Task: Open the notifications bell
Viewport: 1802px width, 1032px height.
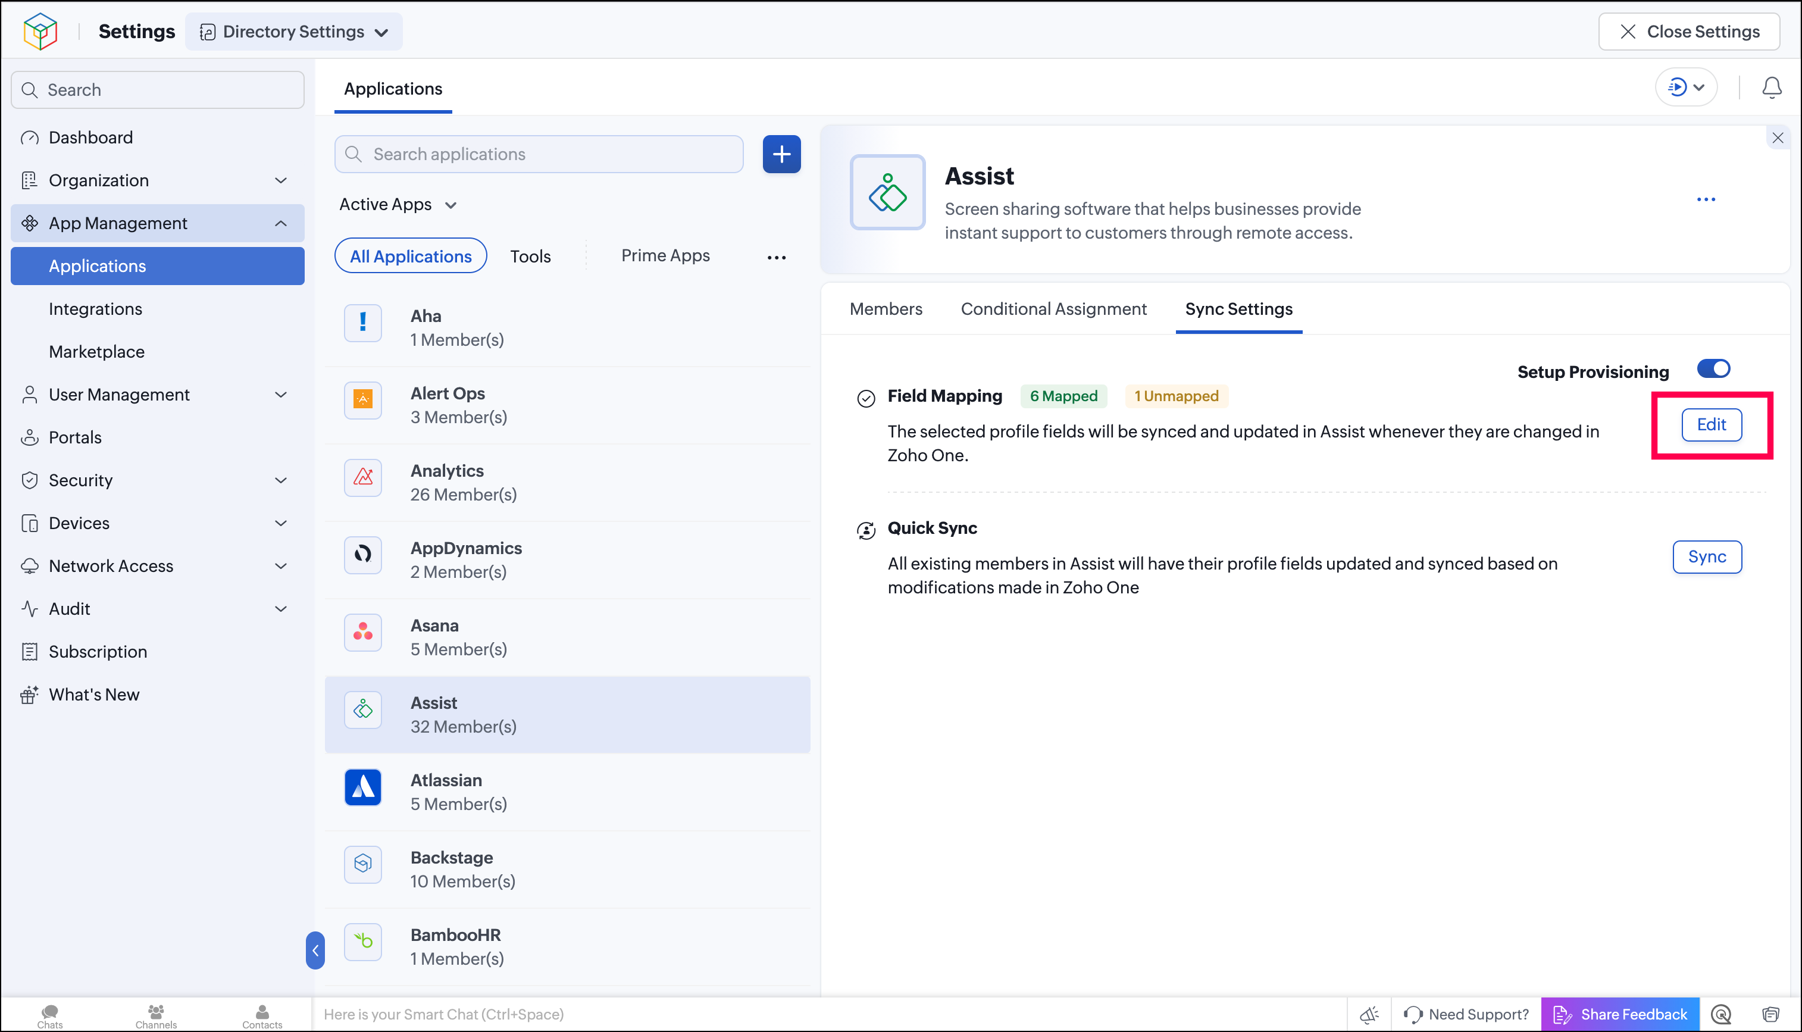Action: coord(1772,88)
